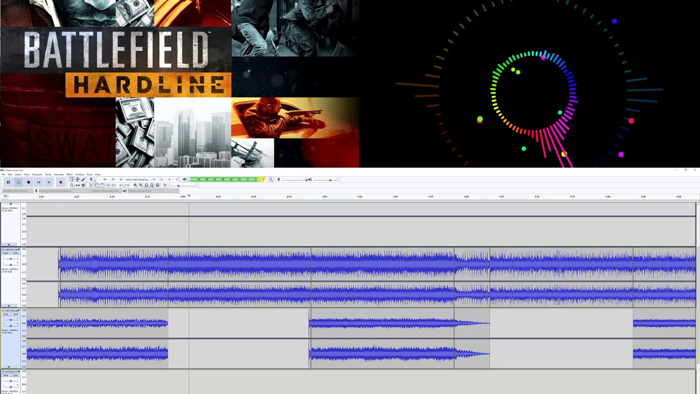The width and height of the screenshot is (700, 394).
Task: Open the Generate menu
Action: (x=59, y=175)
